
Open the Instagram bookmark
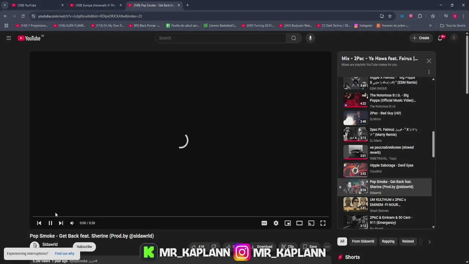pos(363,26)
